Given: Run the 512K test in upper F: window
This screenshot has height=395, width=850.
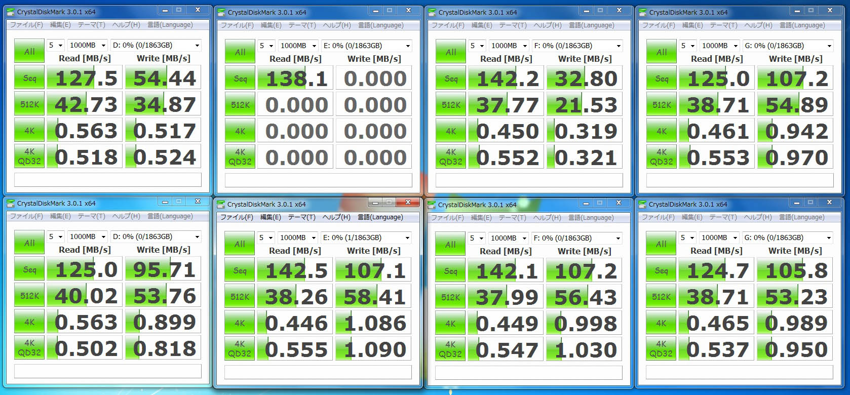Looking at the screenshot, I should (x=451, y=105).
